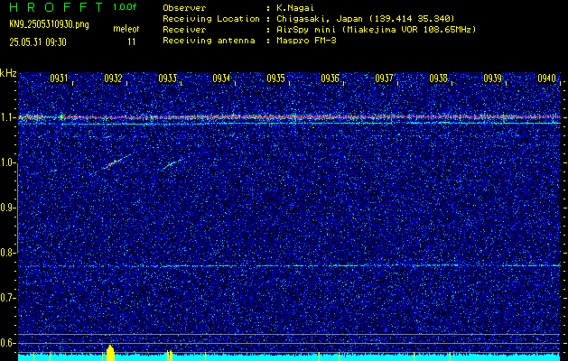Viewport: 568px width, 361px height.
Task: Click the meteor count label
Action: point(126,29)
